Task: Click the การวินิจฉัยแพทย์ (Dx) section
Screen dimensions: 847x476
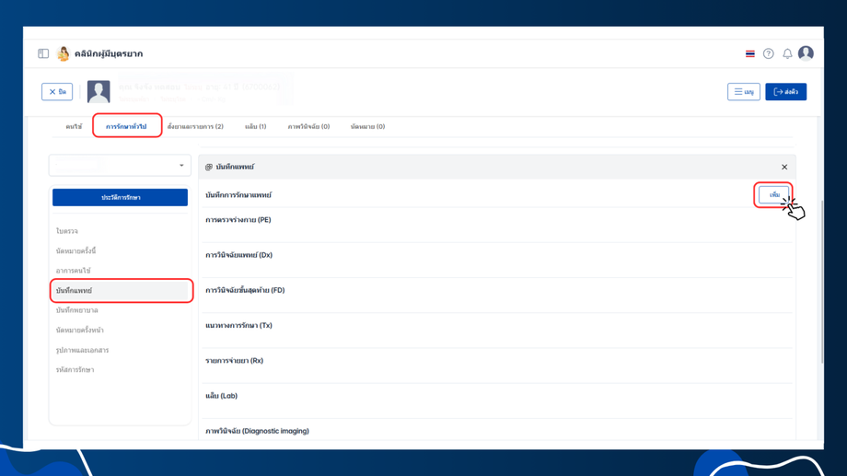Action: (x=238, y=255)
